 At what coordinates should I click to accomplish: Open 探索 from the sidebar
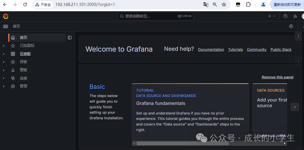[x=23, y=62]
